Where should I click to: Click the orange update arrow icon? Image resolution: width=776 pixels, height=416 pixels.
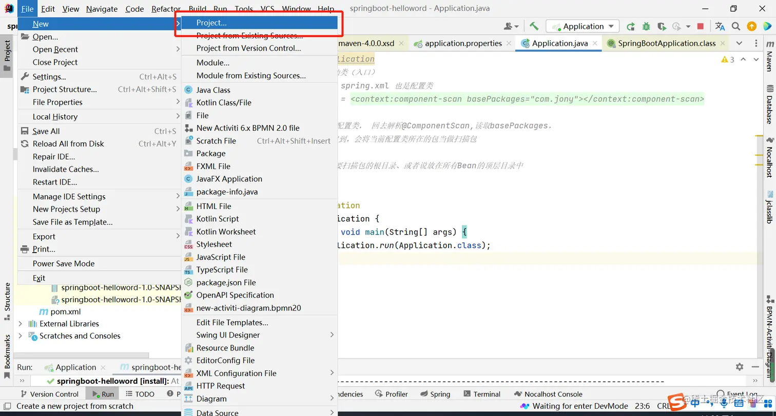[x=751, y=26]
